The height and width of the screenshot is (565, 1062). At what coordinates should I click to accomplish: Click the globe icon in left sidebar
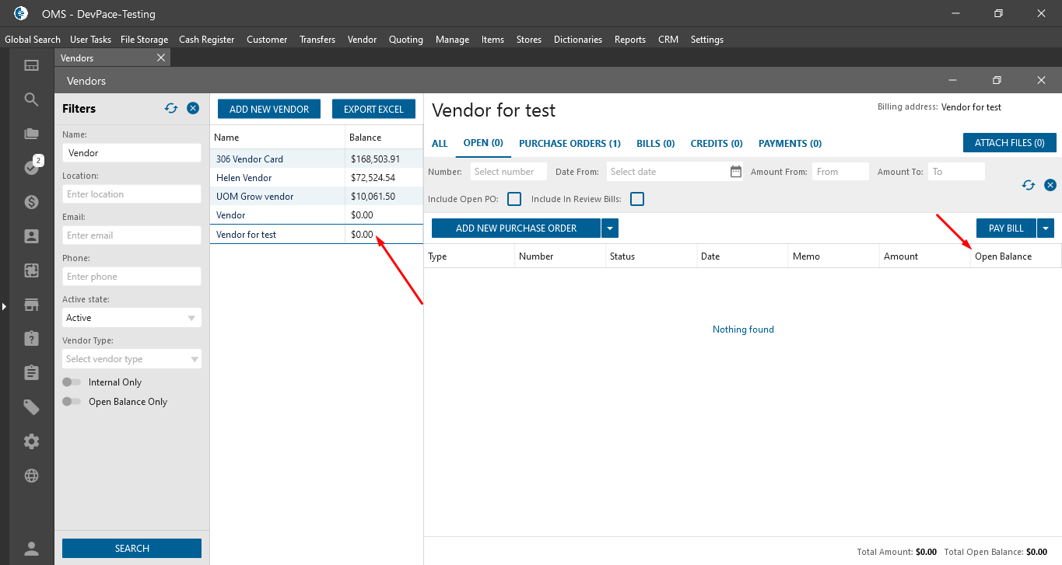pos(31,476)
